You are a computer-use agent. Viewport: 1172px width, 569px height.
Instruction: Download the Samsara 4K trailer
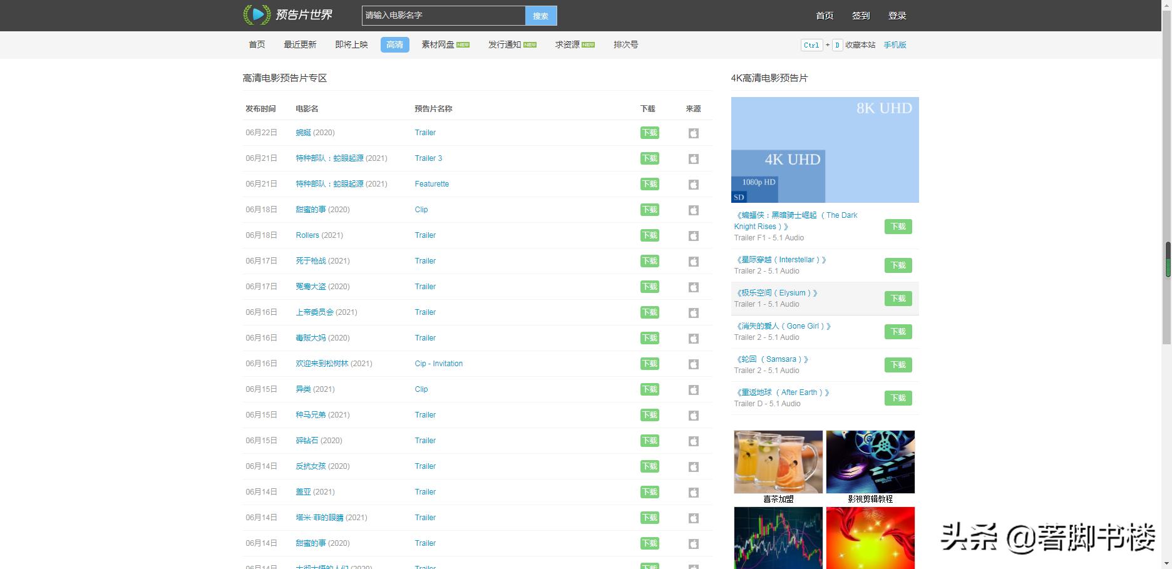(x=898, y=365)
